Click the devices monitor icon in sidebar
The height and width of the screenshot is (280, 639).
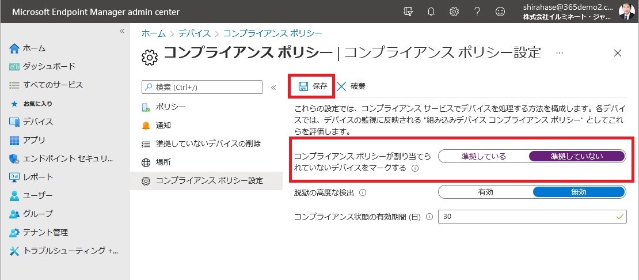click(x=14, y=122)
